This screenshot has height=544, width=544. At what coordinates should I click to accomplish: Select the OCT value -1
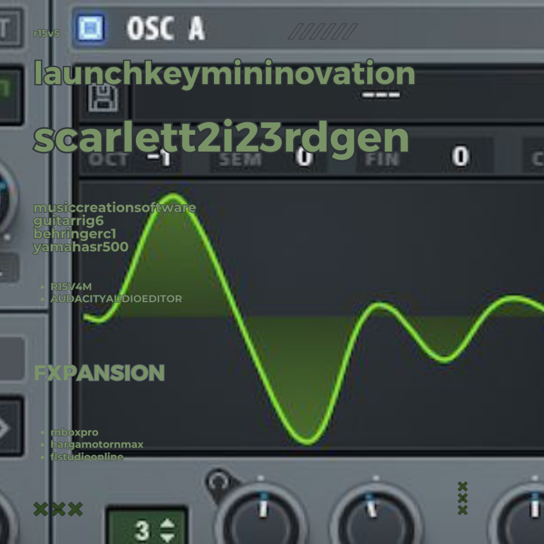coord(159,158)
